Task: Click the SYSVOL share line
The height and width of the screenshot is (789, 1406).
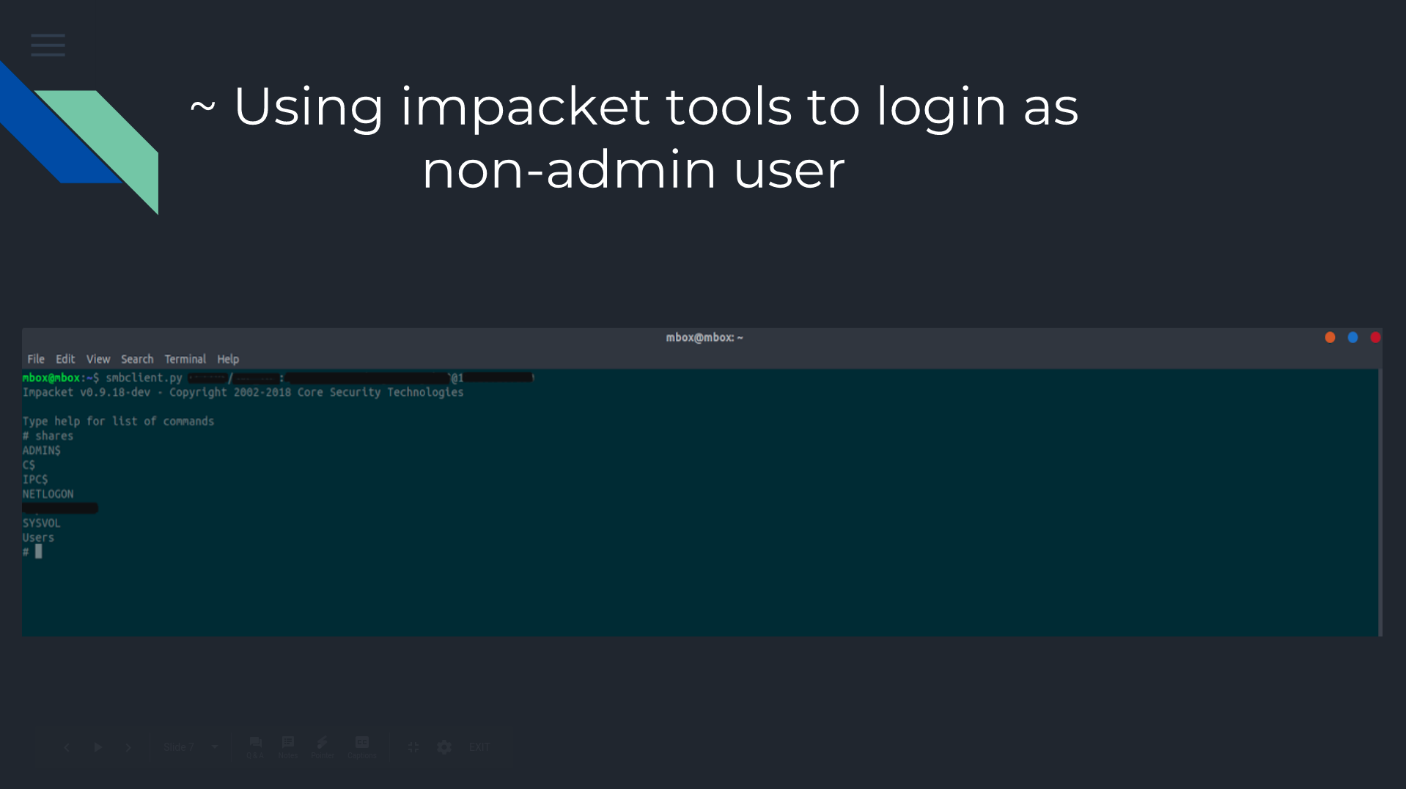Action: click(41, 523)
